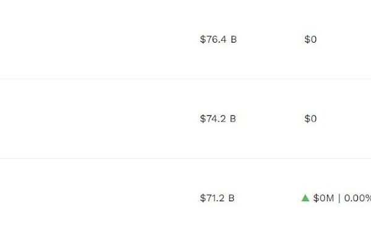Click the 0.00% percentage change
This screenshot has width=371, height=234.
coord(357,198)
